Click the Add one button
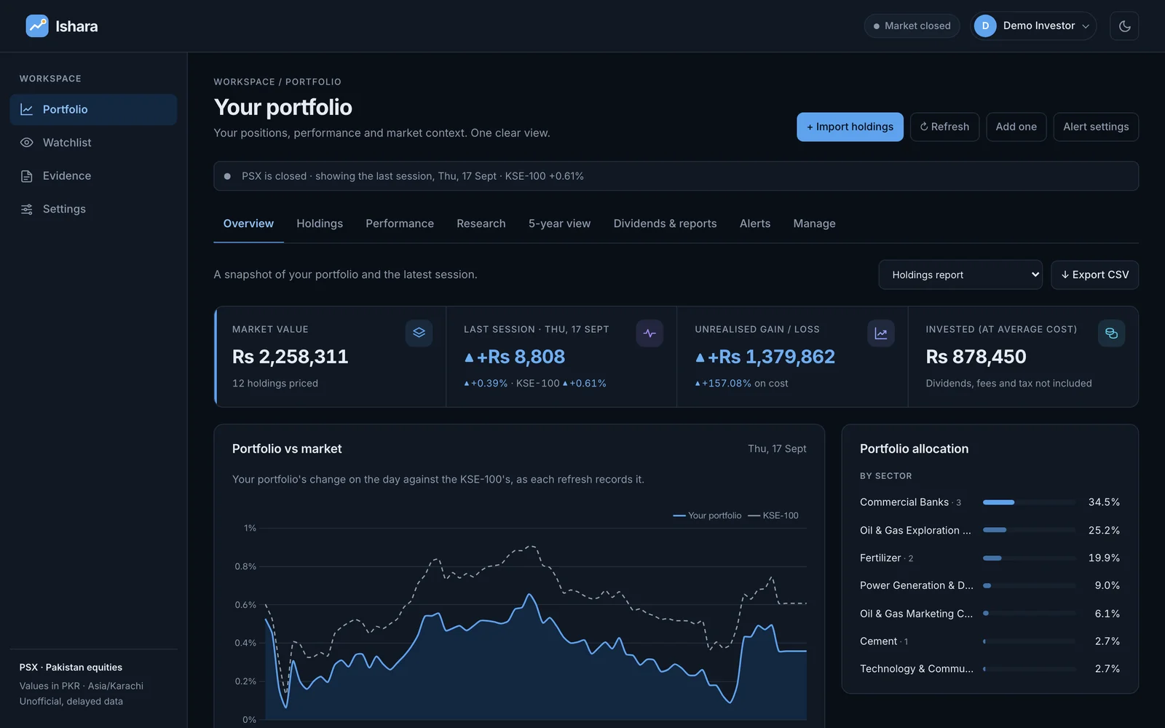The width and height of the screenshot is (1165, 728). (1016, 127)
